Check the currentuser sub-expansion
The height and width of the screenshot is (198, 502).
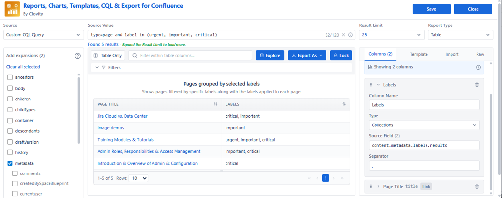coord(15,194)
